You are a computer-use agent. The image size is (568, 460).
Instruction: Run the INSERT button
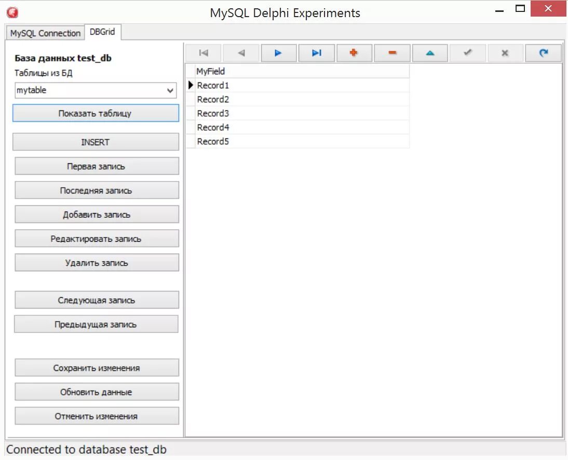(x=96, y=142)
